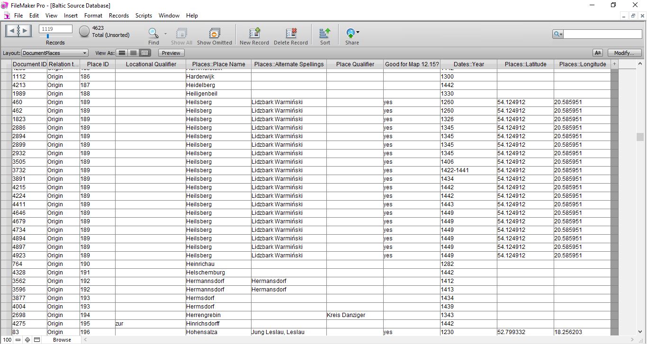The height and width of the screenshot is (344, 647).
Task: Click the Locational Qualifier column header
Action: 151,64
